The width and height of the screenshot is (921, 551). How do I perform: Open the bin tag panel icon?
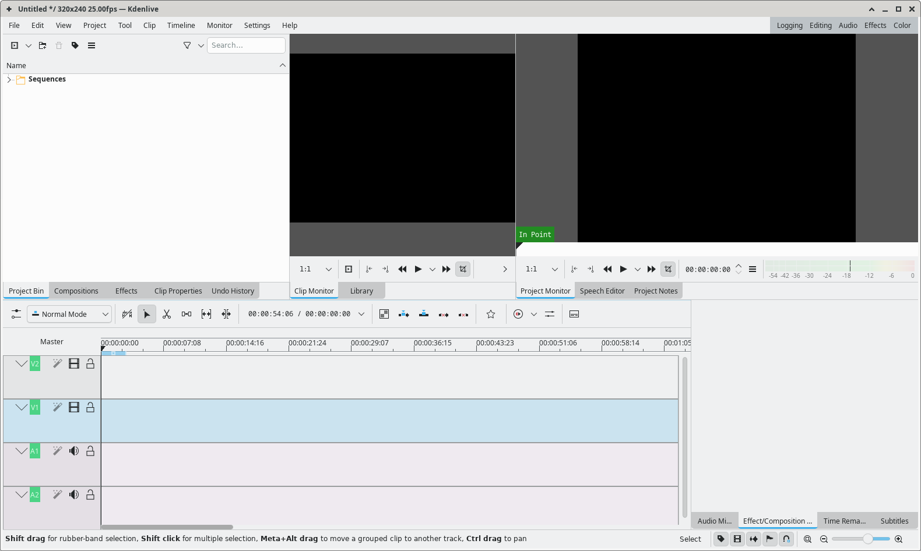tap(75, 45)
